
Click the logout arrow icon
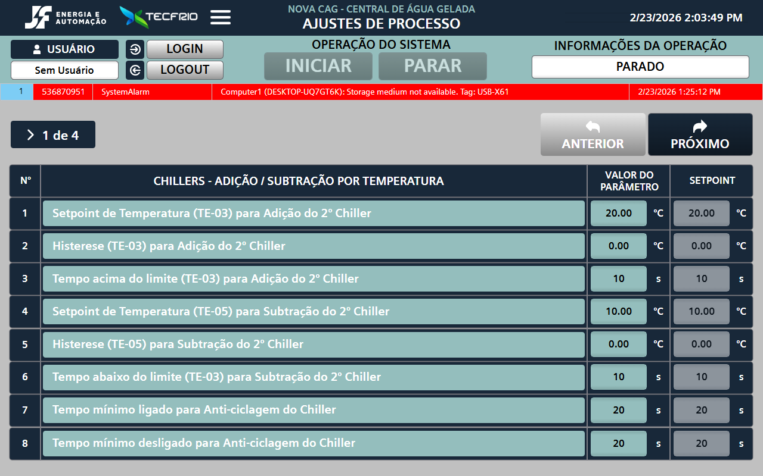pos(135,70)
